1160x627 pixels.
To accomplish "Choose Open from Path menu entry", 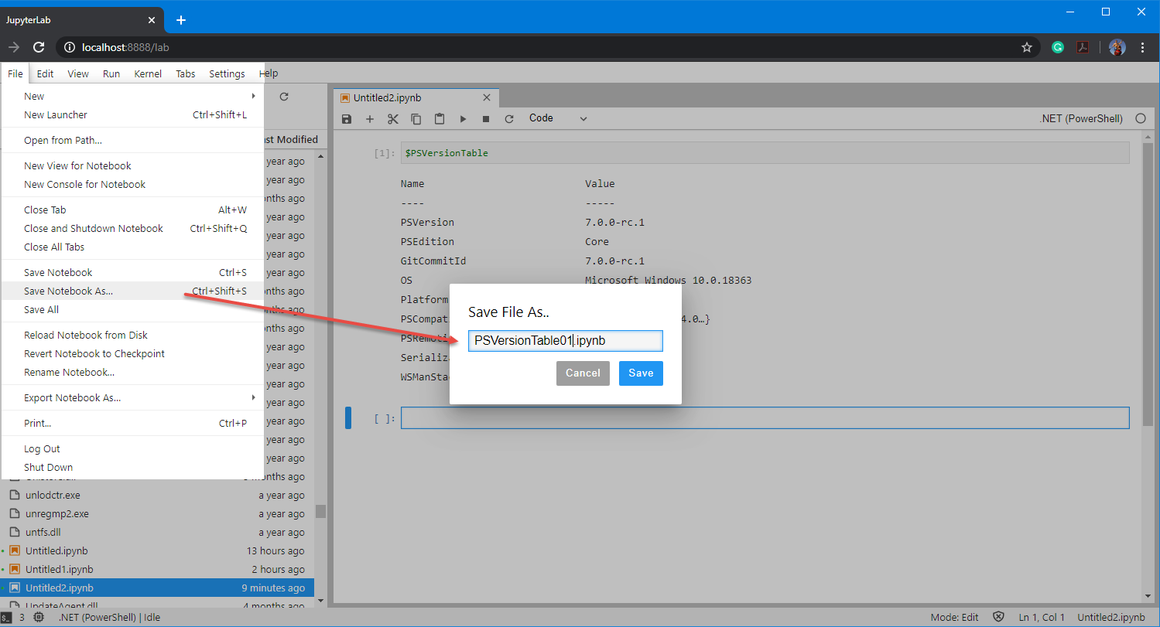I will 133,141.
